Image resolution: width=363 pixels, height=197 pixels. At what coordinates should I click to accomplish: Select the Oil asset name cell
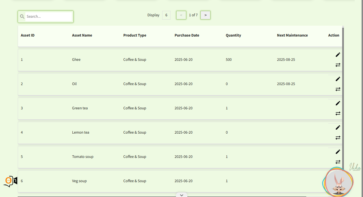[74, 84]
